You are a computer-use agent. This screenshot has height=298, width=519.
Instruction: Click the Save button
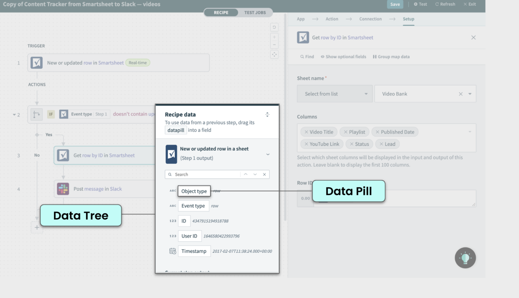395,4
